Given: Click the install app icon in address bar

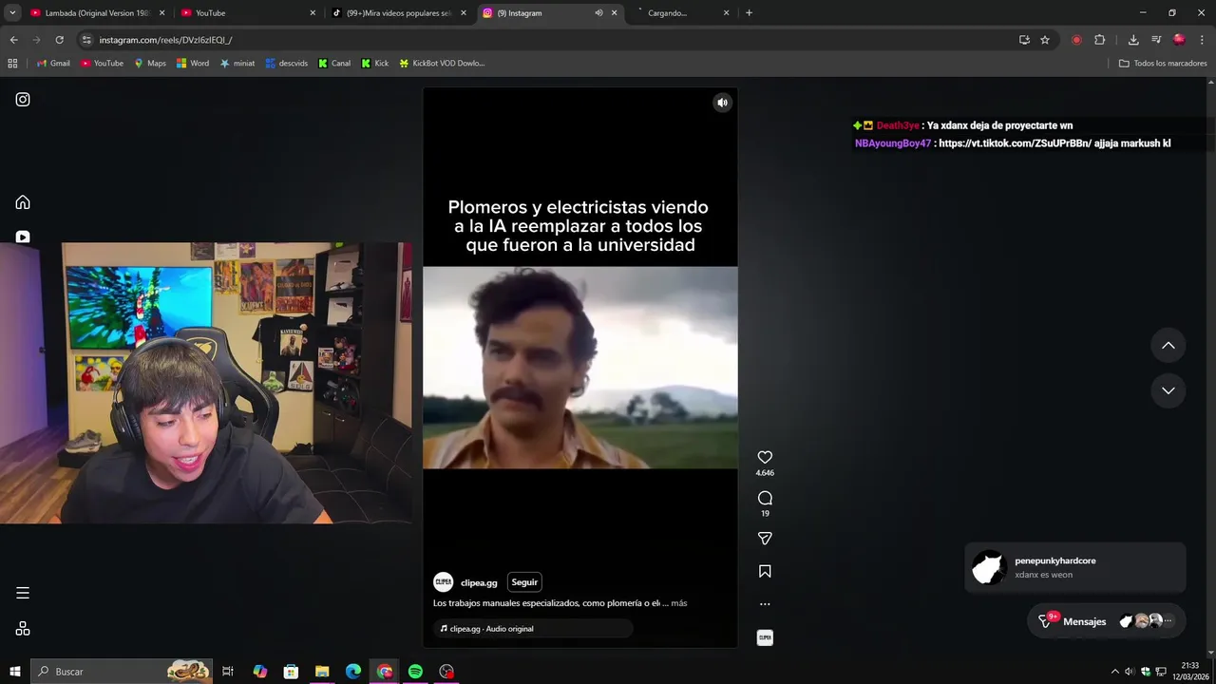Looking at the screenshot, I should pos(1024,40).
